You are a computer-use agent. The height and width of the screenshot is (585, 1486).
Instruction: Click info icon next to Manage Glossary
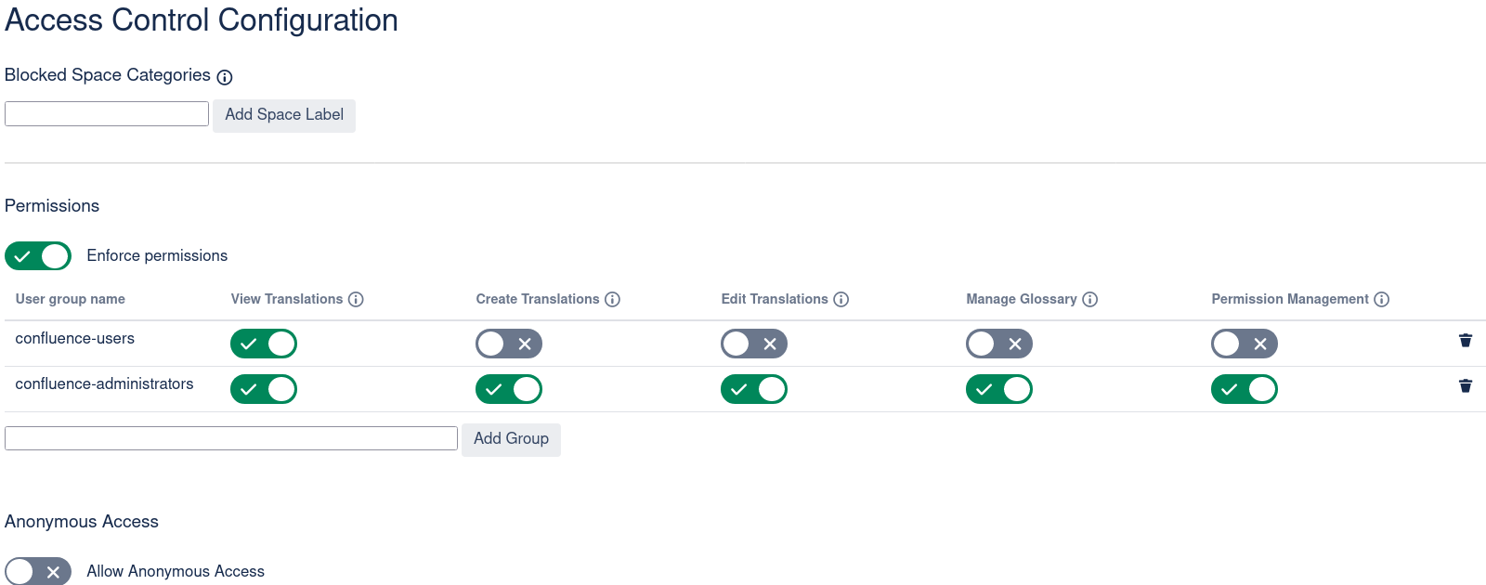(1090, 299)
